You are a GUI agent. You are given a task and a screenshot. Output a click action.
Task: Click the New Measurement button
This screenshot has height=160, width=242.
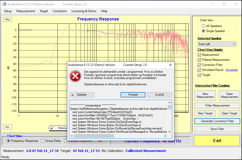(x=205, y=95)
